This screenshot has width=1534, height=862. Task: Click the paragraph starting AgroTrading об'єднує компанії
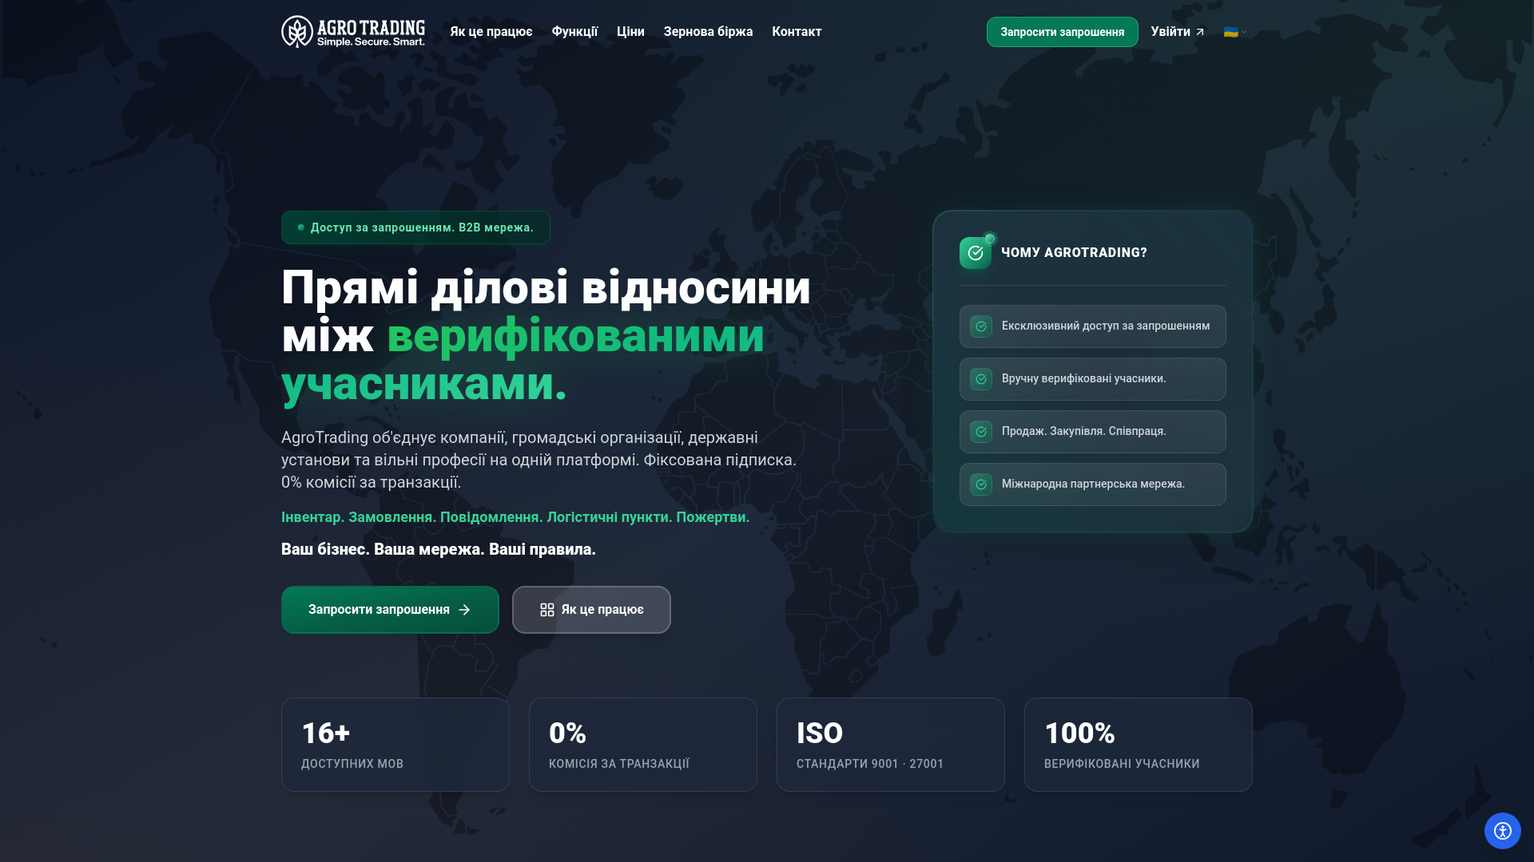pyautogui.click(x=539, y=460)
